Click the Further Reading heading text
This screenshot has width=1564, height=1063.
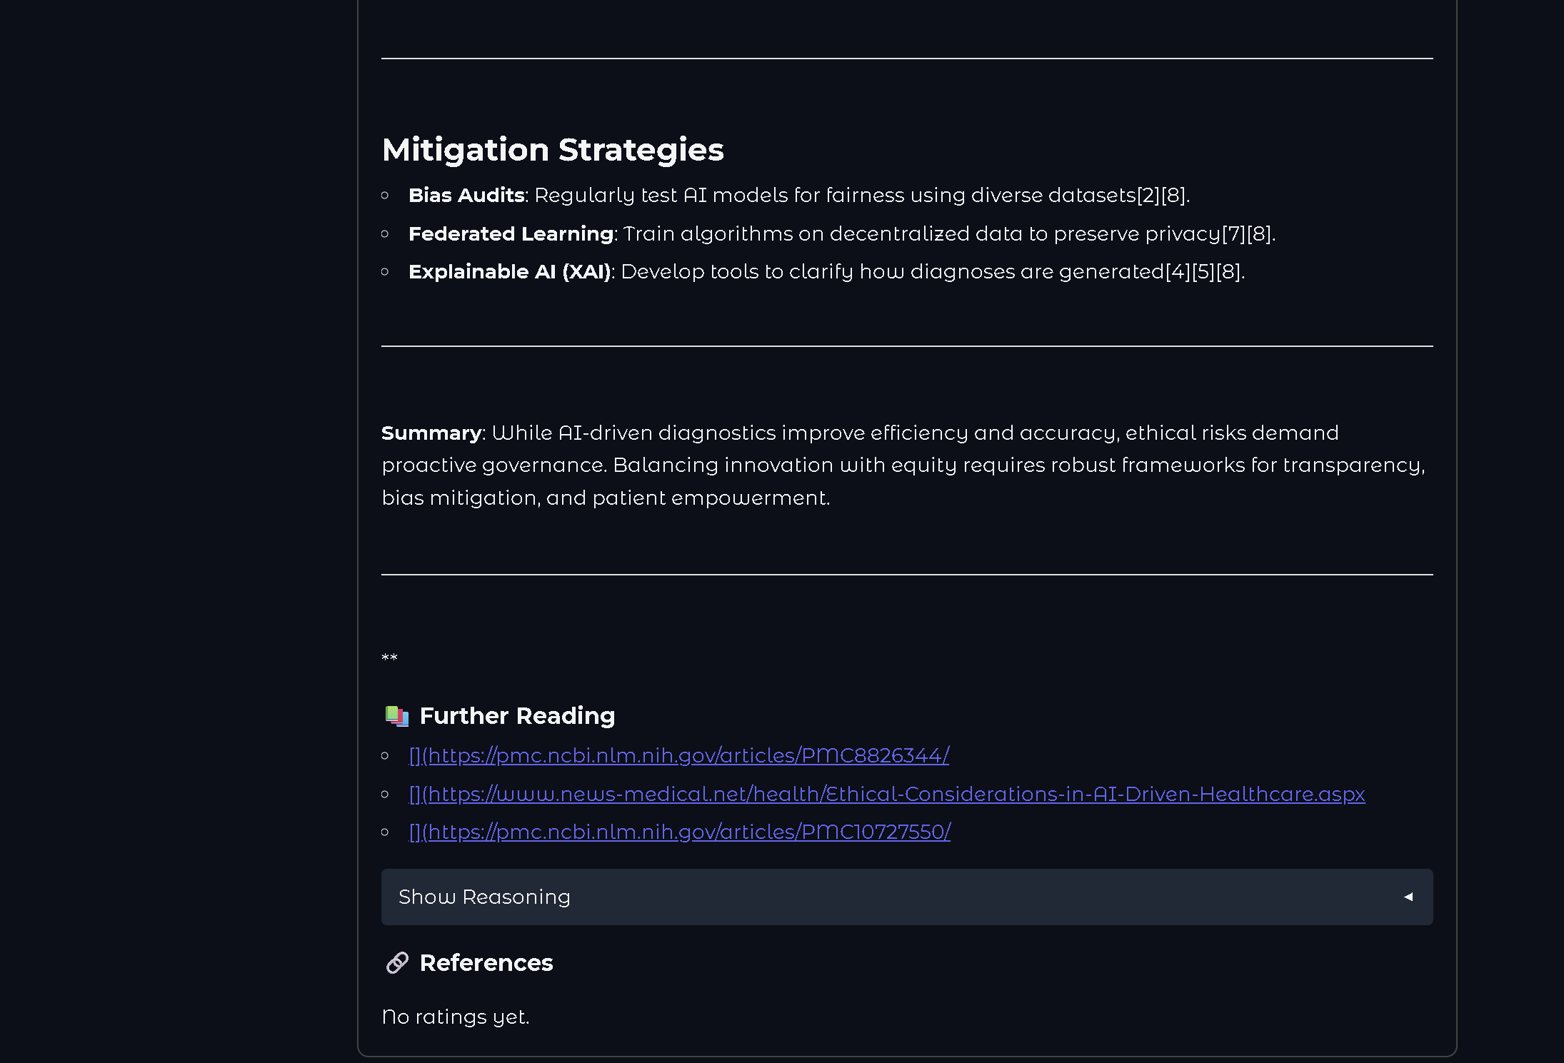coord(517,715)
